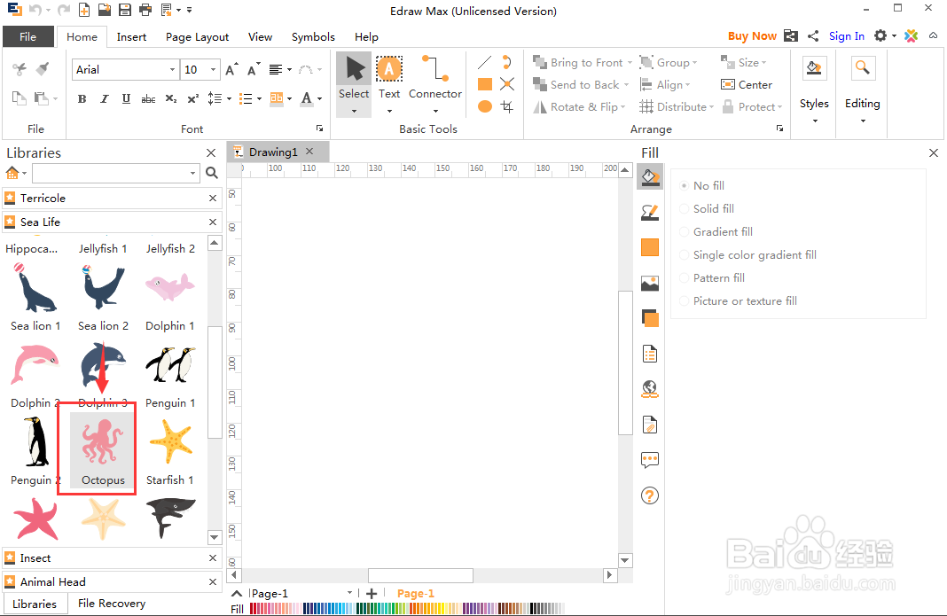947x616 pixels.
Task: Select the crop tool icon
Action: (x=506, y=107)
